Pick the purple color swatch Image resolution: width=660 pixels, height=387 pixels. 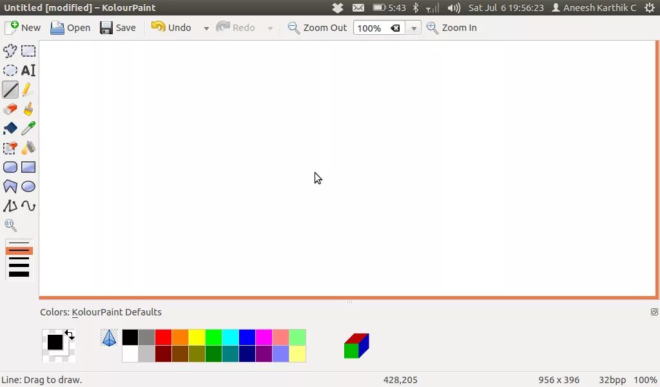pyautogui.click(x=264, y=353)
